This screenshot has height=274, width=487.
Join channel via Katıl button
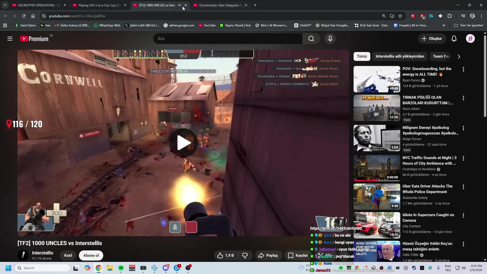click(x=68, y=255)
